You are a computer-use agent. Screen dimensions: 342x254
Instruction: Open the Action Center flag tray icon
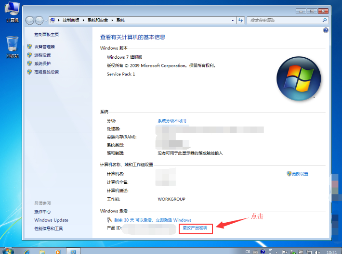[x=285, y=252]
